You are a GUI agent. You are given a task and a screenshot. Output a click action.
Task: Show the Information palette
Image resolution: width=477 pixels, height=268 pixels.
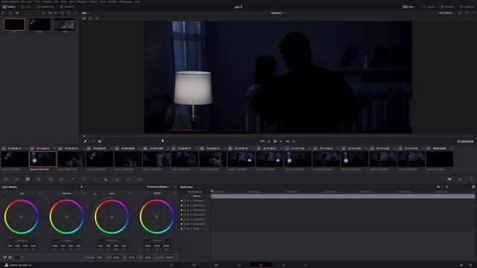(471, 179)
